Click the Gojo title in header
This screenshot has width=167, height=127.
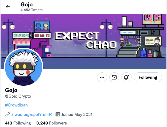(x=27, y=5)
